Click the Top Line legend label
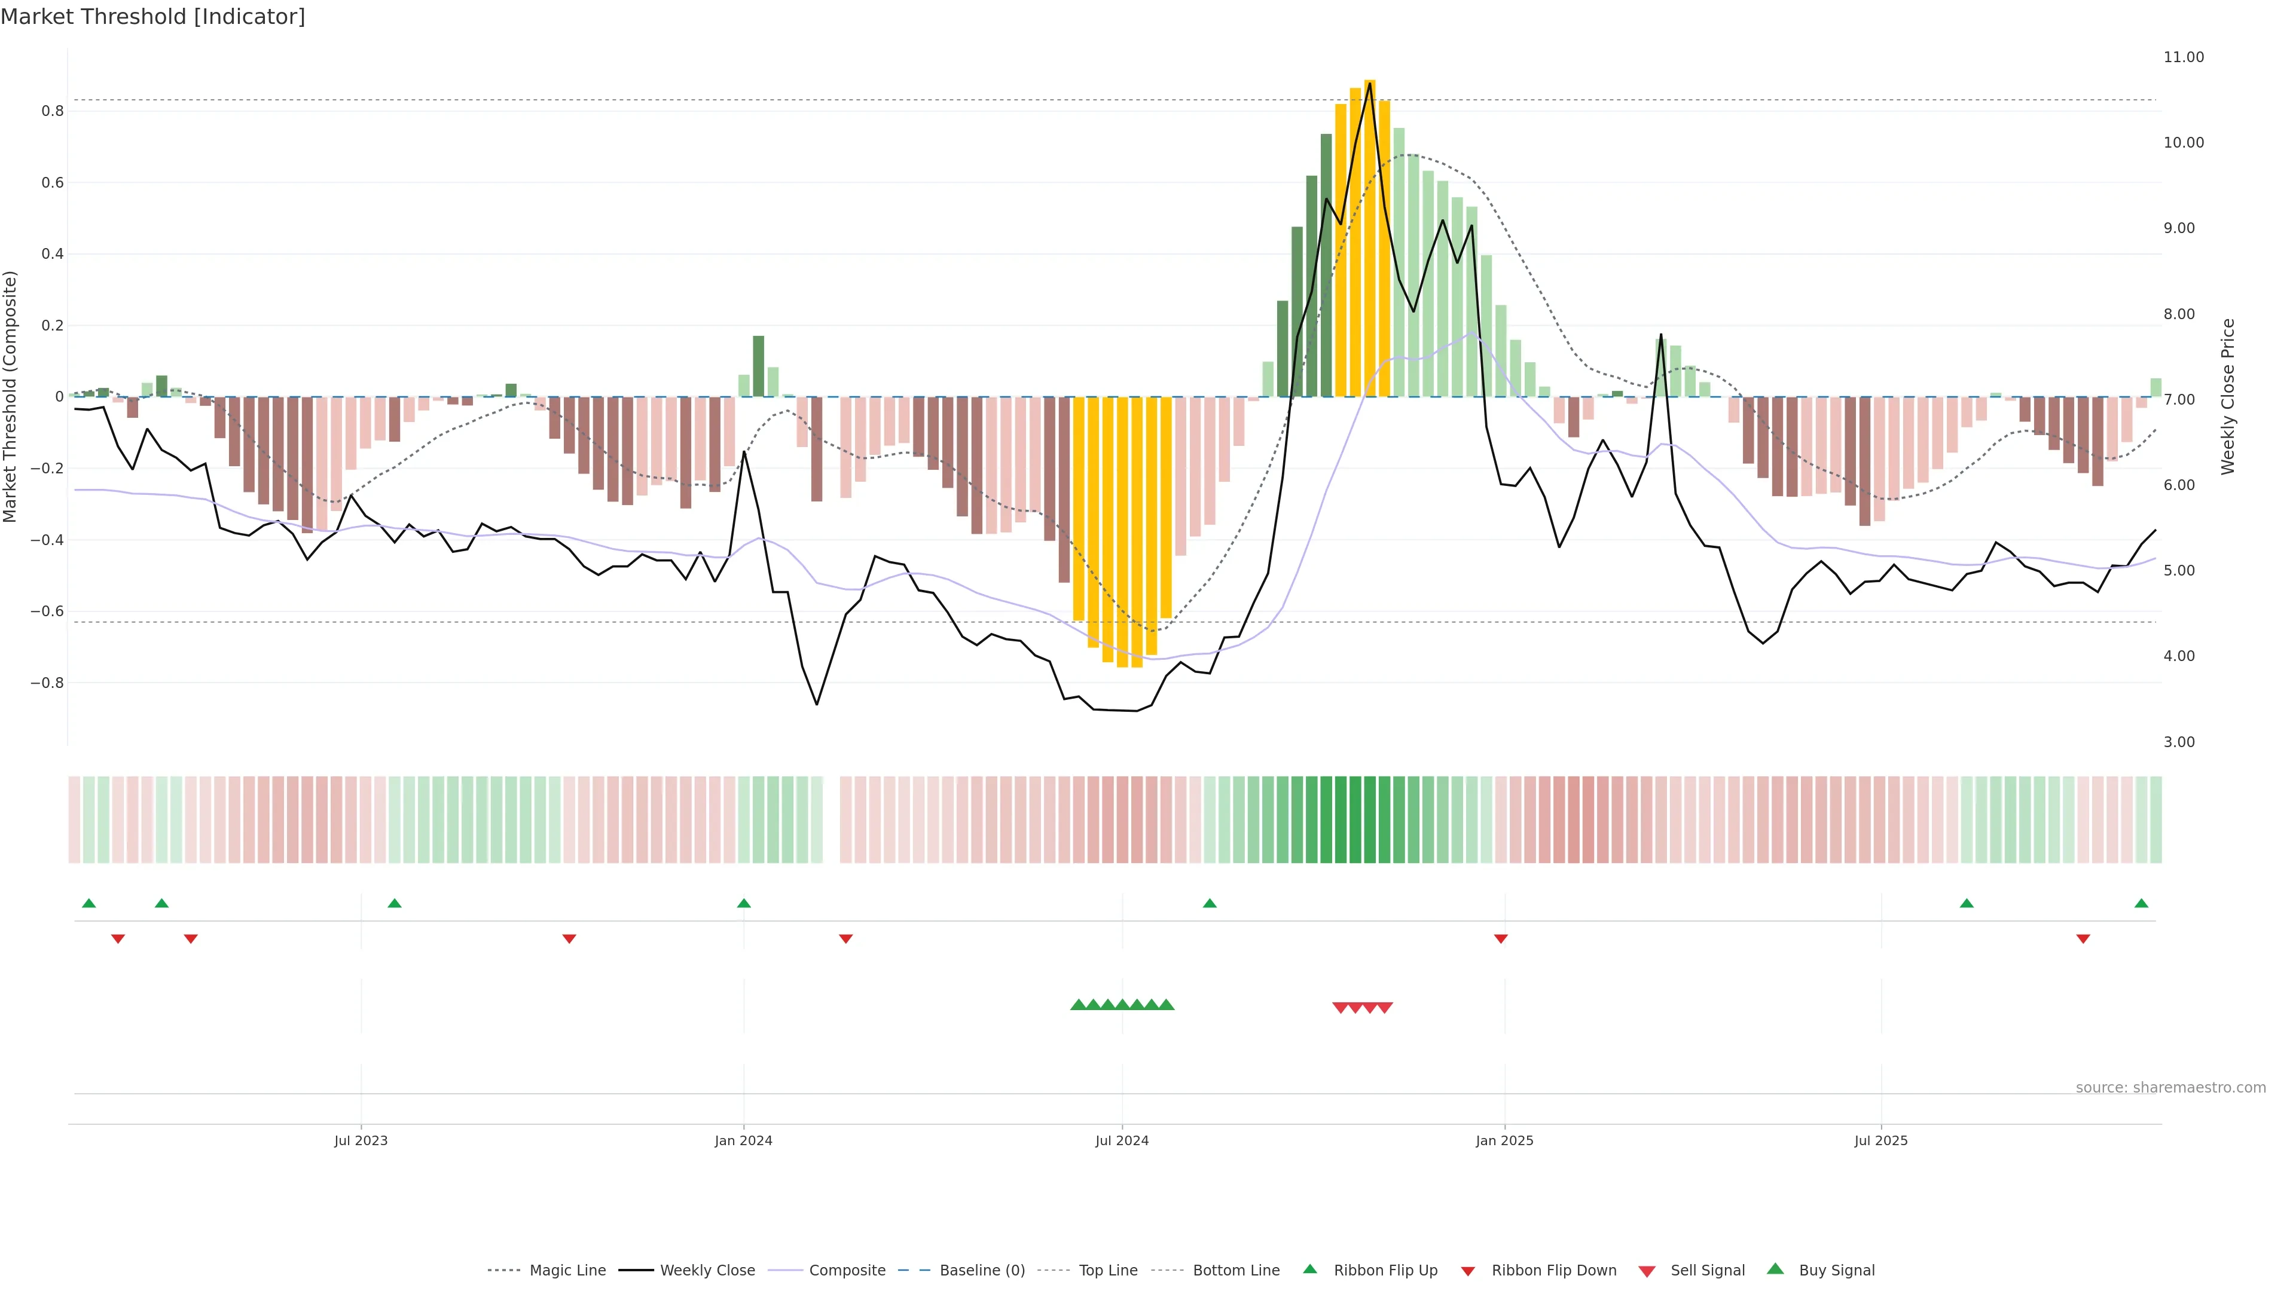Screen dimensions: 2296x1291 (x=1108, y=1271)
